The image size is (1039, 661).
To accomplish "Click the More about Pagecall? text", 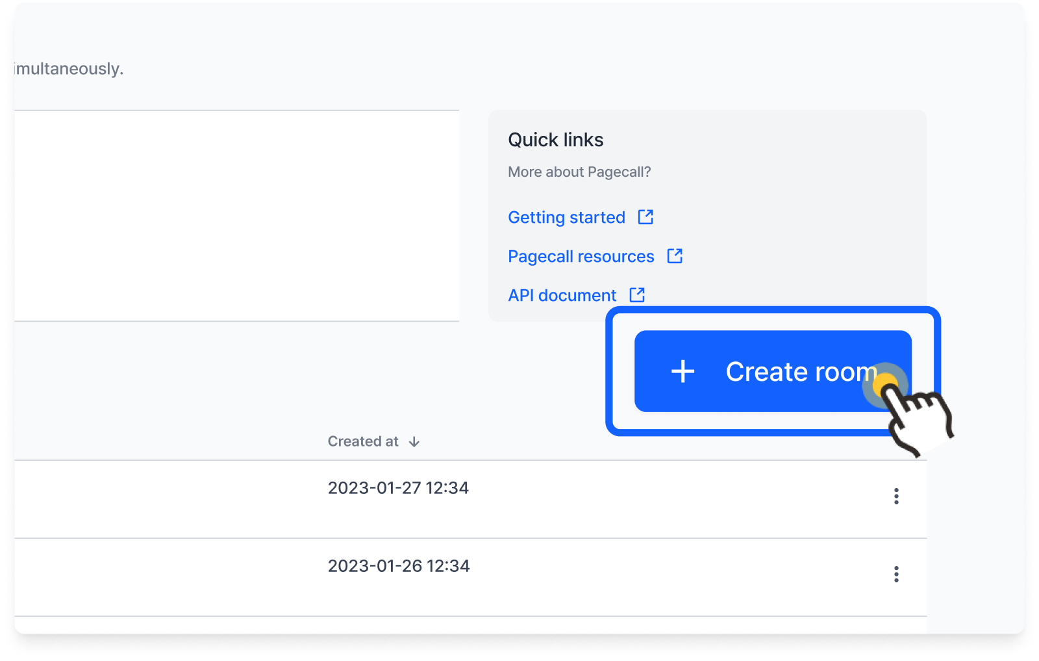I will pos(579,172).
